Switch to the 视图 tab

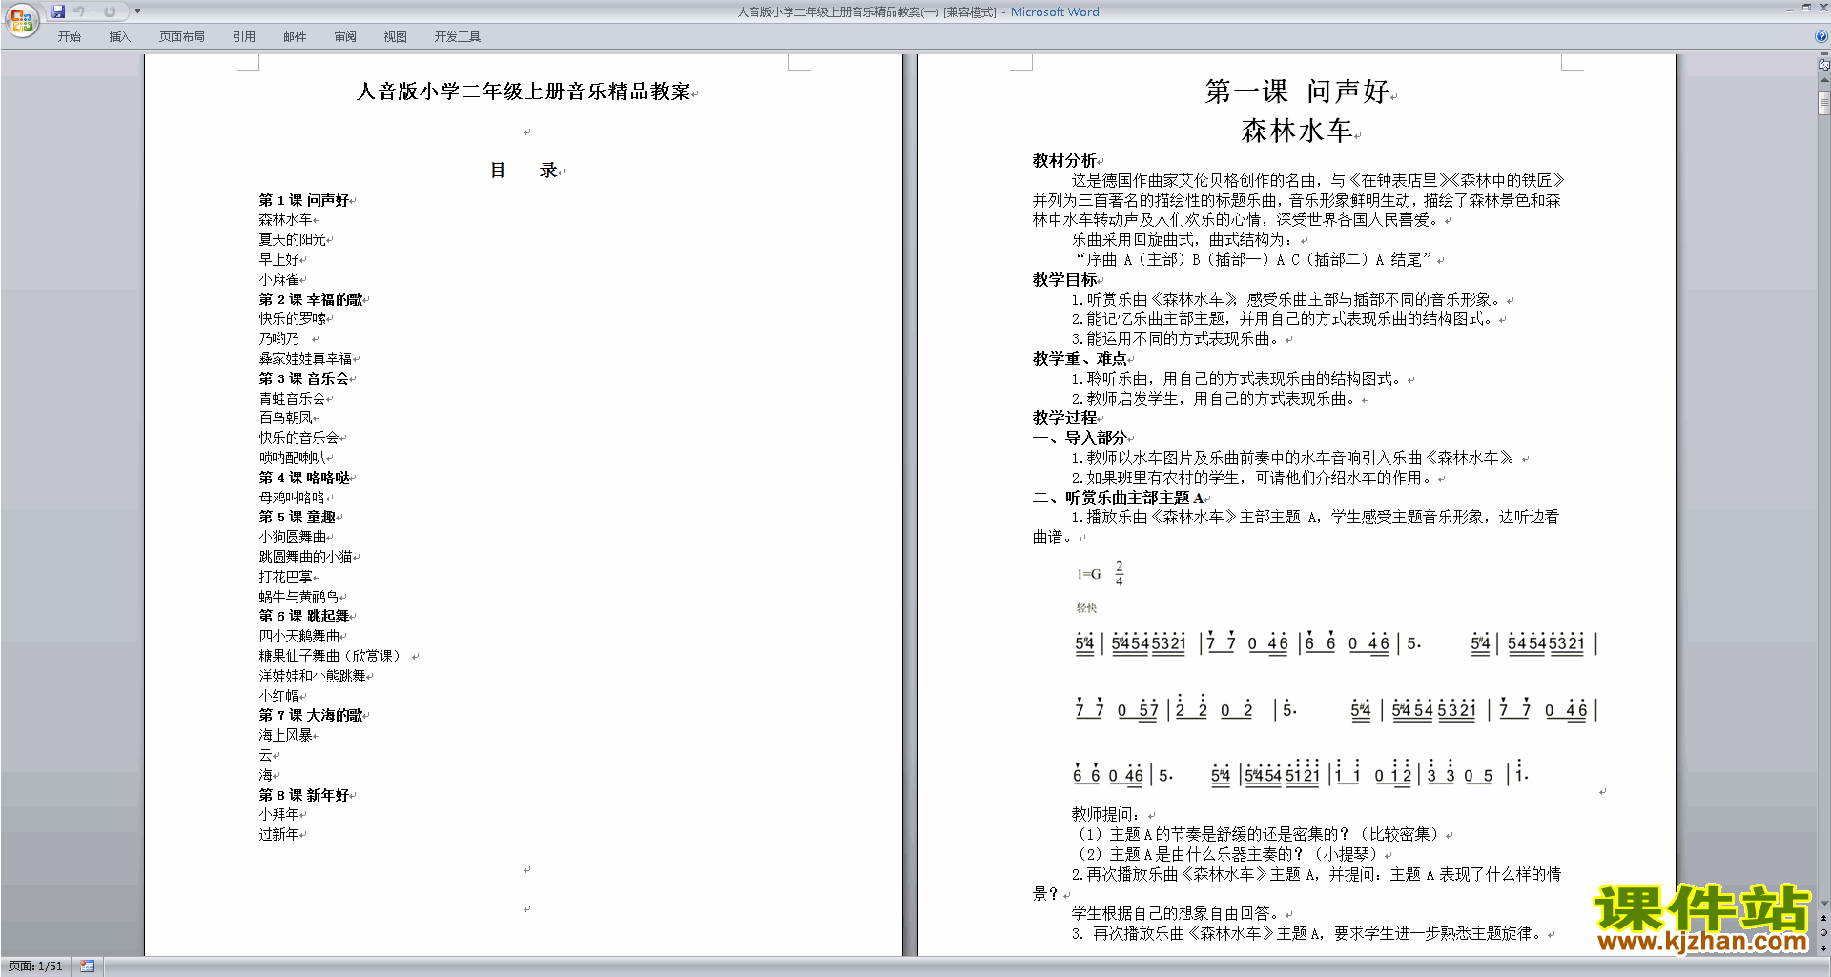point(395,36)
